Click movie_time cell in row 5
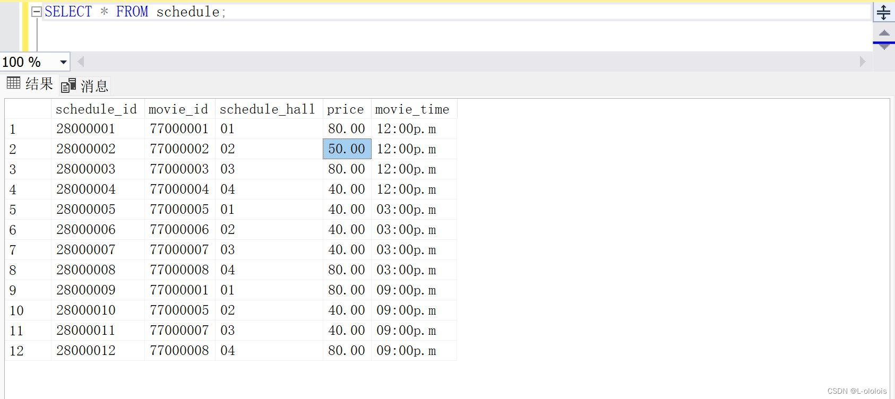The height and width of the screenshot is (399, 895). click(414, 210)
